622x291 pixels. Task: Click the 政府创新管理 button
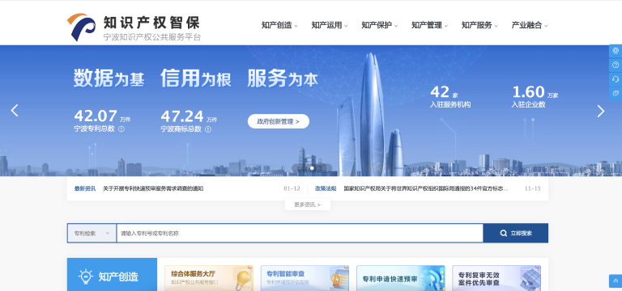tap(279, 121)
